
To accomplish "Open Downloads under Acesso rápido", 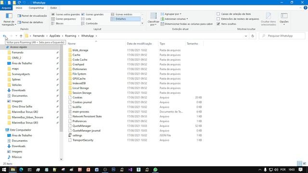I will (x=18, y=90).
